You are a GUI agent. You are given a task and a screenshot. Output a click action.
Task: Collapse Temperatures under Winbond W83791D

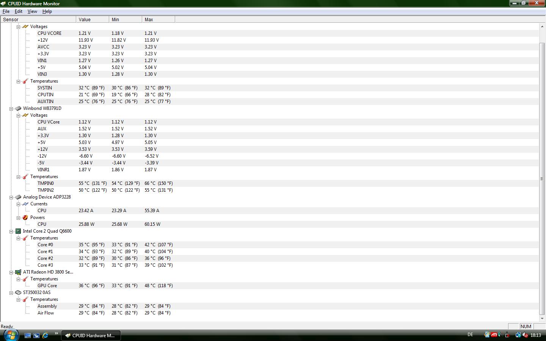pyautogui.click(x=18, y=177)
